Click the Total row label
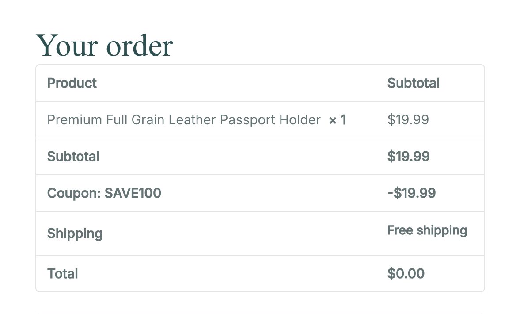Image resolution: width=516 pixels, height=314 pixels. (x=63, y=274)
